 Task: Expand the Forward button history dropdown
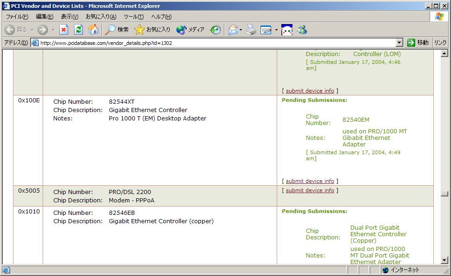(53, 30)
